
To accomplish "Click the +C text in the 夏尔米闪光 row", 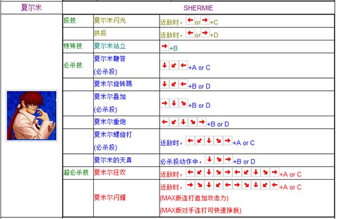I will pyautogui.click(x=214, y=22).
